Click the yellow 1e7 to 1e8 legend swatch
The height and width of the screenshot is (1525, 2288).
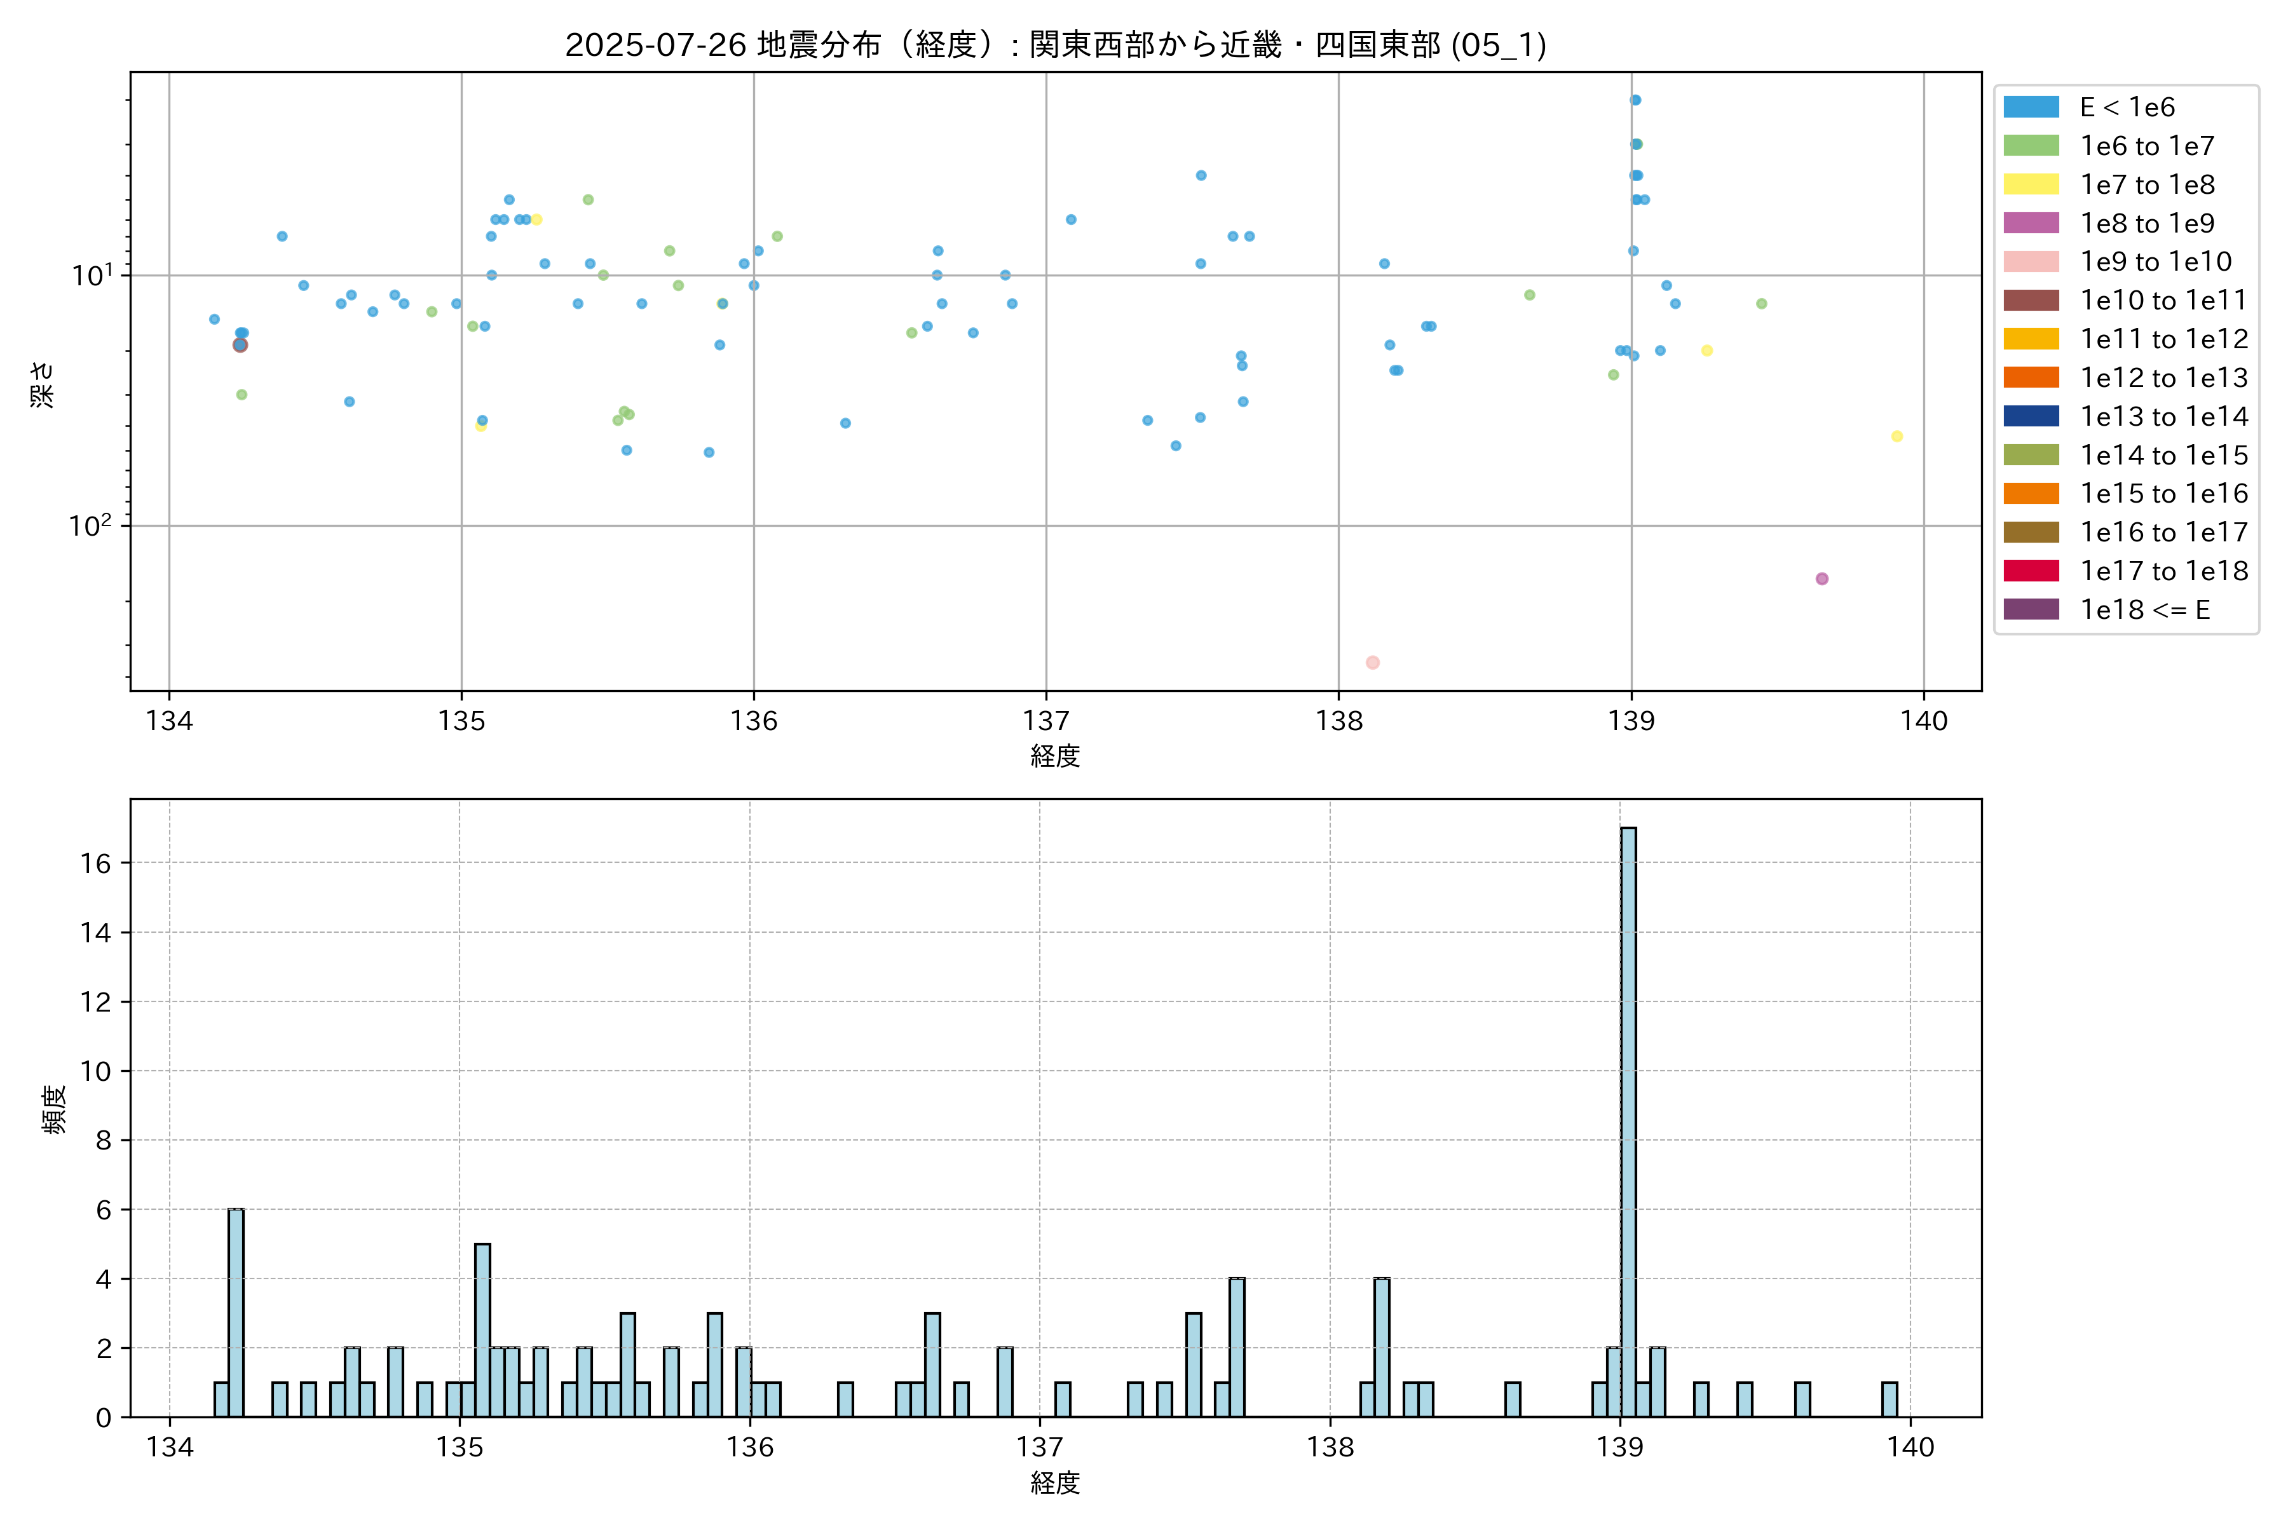coord(2031,185)
